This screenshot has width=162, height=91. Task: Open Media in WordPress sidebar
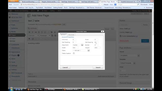[x=13, y=32]
